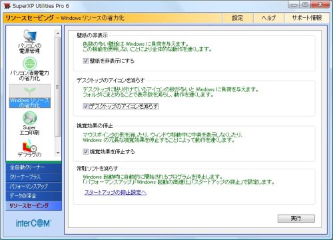Open サポート情報 in the top bar
Image resolution: width=333 pixels, height=240 pixels.
point(307,18)
